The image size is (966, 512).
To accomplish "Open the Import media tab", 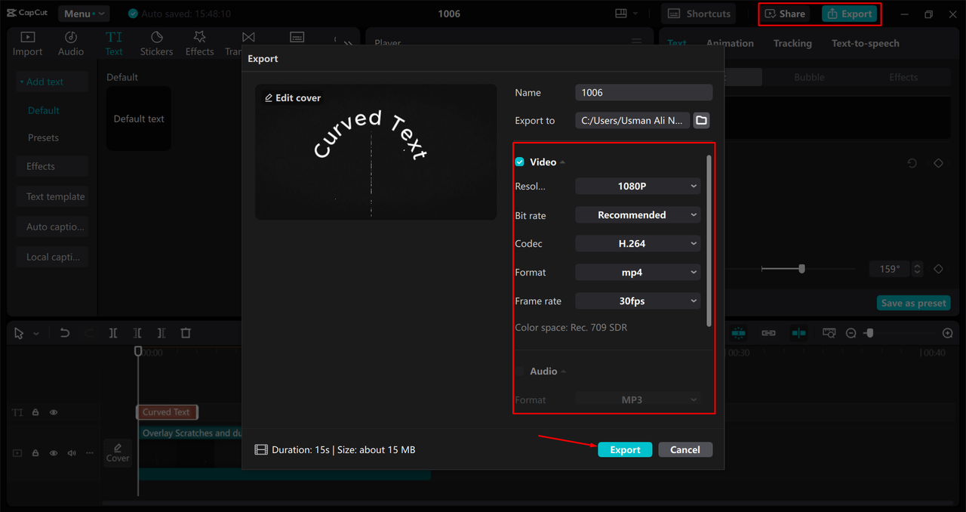I will pos(27,44).
